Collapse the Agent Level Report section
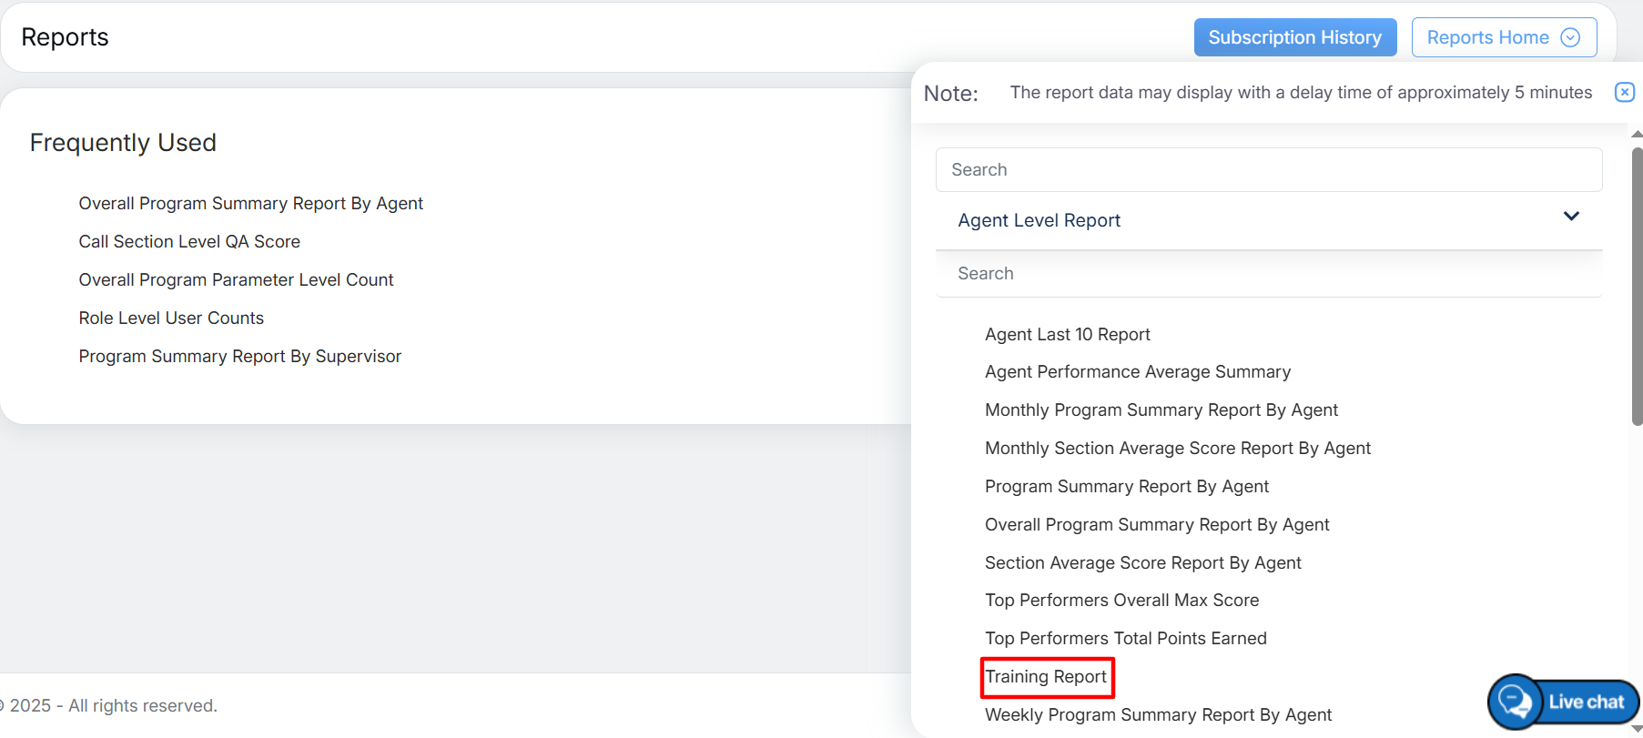Viewport: 1643px width, 738px height. pyautogui.click(x=1570, y=217)
